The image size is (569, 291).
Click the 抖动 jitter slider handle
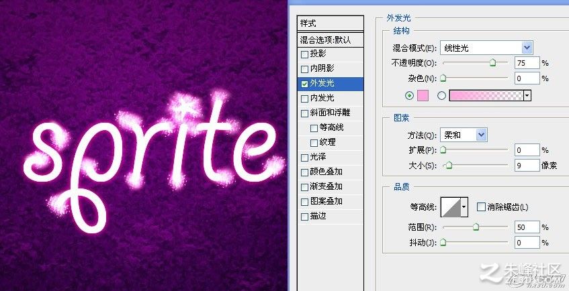443,243
